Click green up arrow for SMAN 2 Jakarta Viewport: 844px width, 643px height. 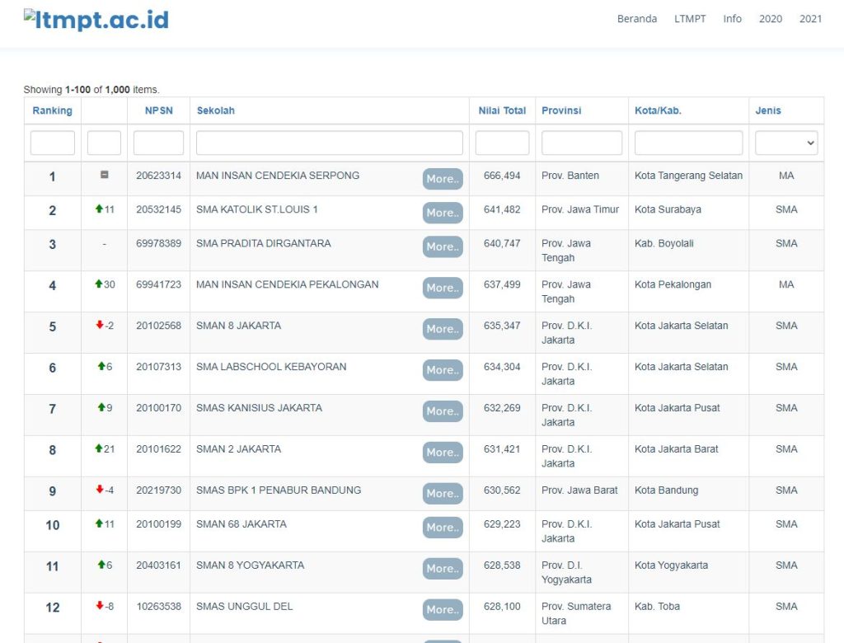(x=99, y=448)
